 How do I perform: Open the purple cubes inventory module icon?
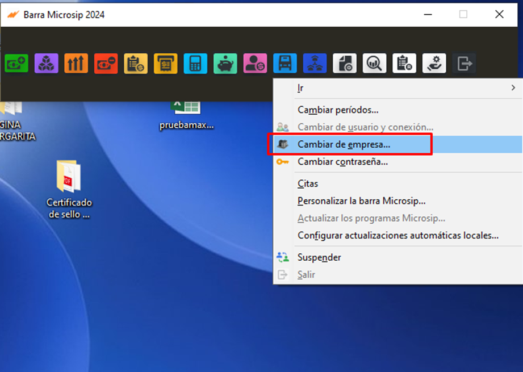[x=47, y=63]
